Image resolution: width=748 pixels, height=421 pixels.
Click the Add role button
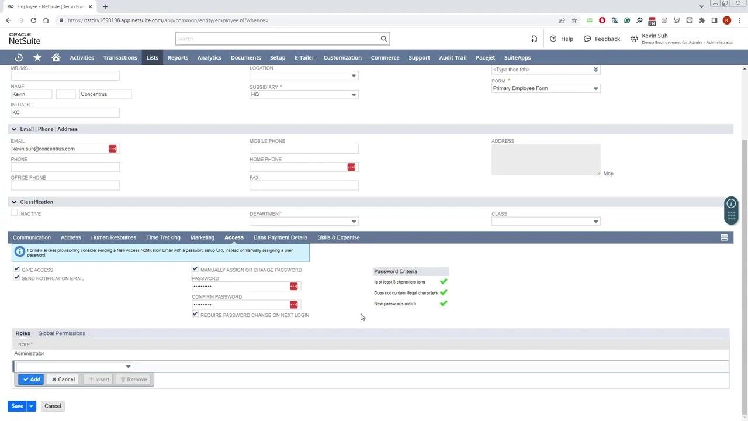pyautogui.click(x=31, y=379)
